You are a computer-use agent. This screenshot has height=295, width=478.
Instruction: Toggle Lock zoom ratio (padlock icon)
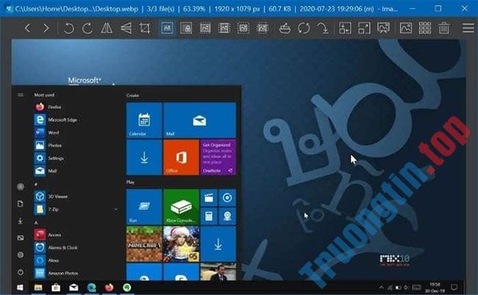coord(186,29)
